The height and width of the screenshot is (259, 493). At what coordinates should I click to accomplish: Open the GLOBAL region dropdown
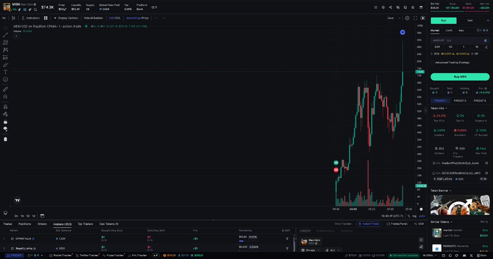click(x=431, y=255)
